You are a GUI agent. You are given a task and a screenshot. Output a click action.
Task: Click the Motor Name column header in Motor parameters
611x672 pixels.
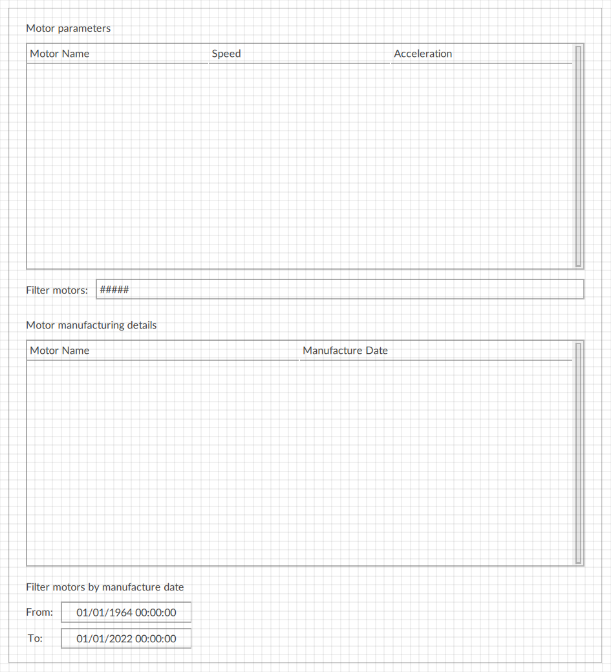59,54
